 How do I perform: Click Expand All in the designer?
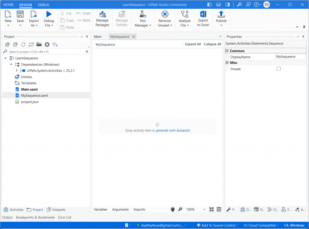pyautogui.click(x=193, y=44)
